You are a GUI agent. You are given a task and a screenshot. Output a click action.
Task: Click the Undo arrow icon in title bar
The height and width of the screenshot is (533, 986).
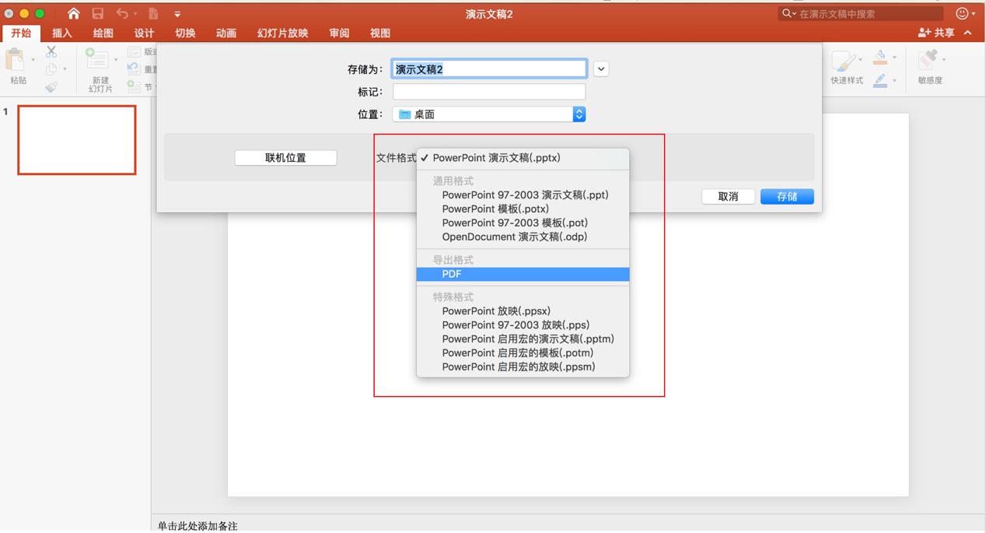pos(121,13)
